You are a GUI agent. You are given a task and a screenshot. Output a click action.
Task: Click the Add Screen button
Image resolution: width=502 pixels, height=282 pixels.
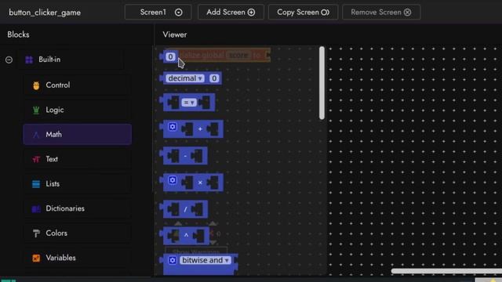[231, 13]
